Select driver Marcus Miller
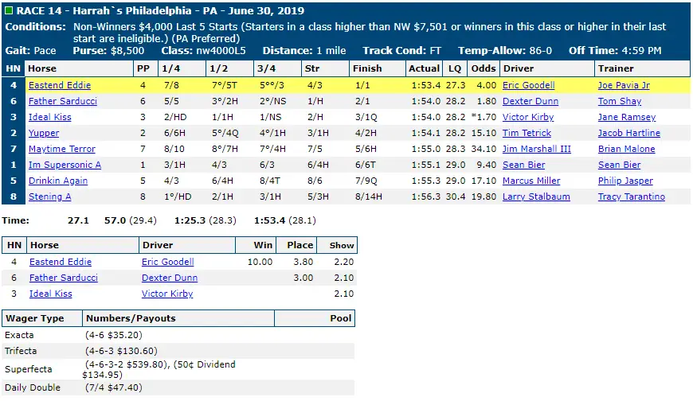The height and width of the screenshot is (401, 693). pyautogui.click(x=531, y=181)
